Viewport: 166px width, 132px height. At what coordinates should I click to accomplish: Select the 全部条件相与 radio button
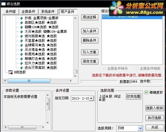104,69
